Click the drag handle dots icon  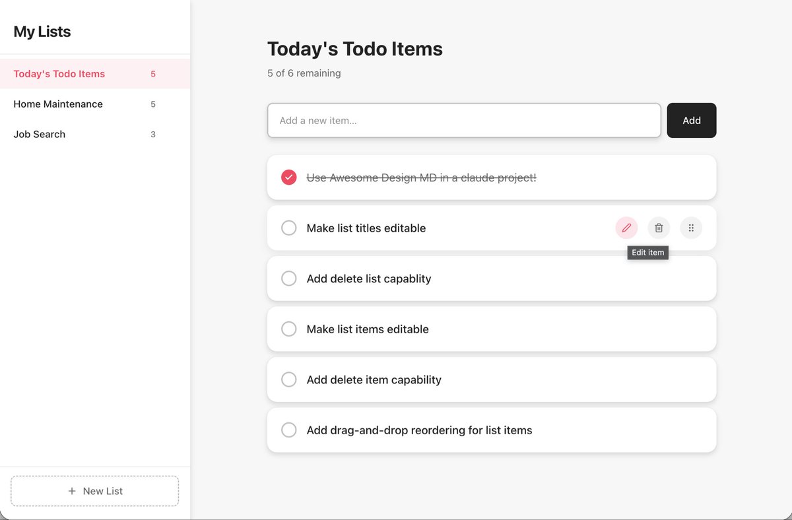pos(691,228)
